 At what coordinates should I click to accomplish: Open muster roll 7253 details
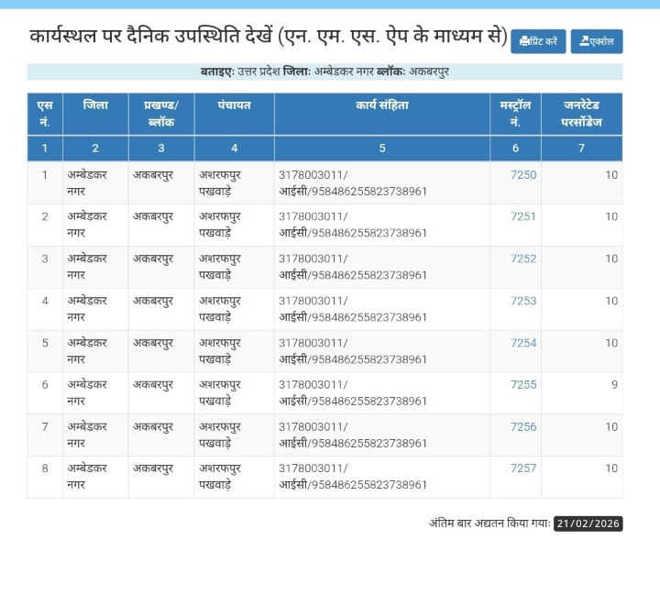point(523,301)
